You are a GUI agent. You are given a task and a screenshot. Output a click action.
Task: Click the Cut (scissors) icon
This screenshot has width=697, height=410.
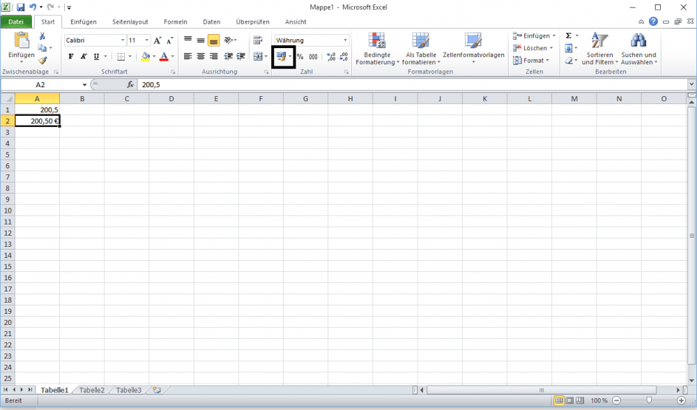[43, 36]
